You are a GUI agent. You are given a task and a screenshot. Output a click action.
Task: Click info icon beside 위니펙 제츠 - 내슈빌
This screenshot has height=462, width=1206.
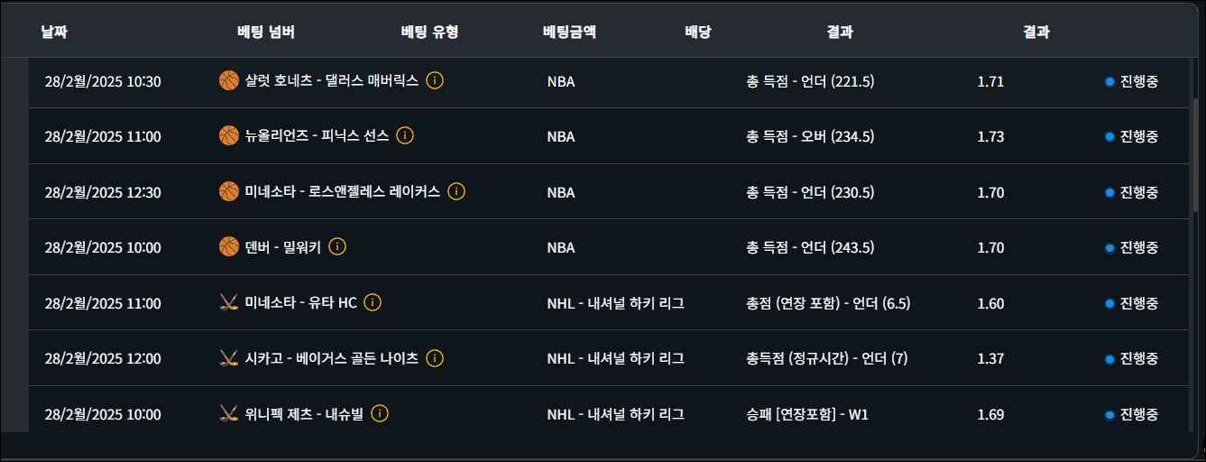pyautogui.click(x=380, y=414)
